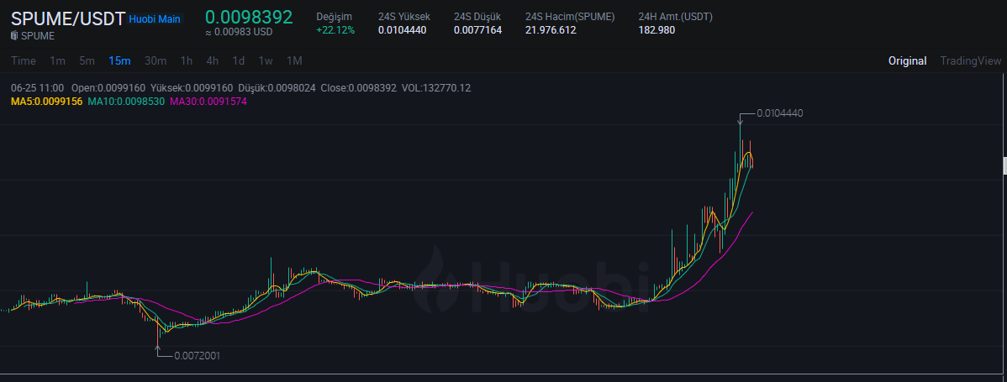Switch to the 4h interval
The height and width of the screenshot is (382, 1007).
point(213,61)
